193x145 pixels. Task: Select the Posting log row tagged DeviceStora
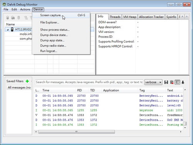109,125
